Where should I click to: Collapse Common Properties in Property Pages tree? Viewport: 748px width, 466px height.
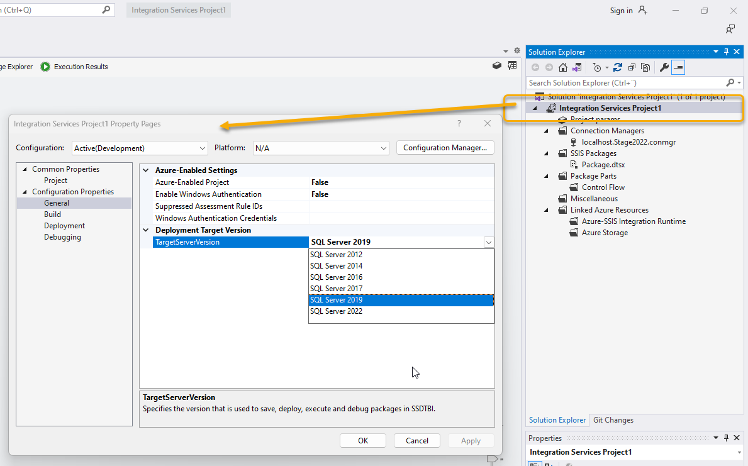25,169
